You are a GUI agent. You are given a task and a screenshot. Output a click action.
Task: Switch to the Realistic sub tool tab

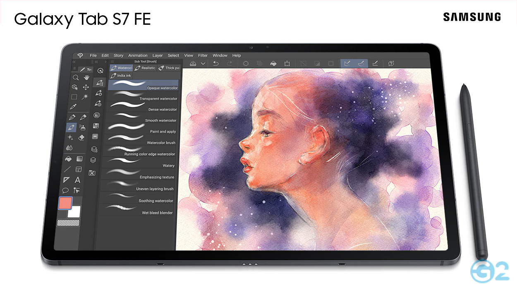click(145, 68)
